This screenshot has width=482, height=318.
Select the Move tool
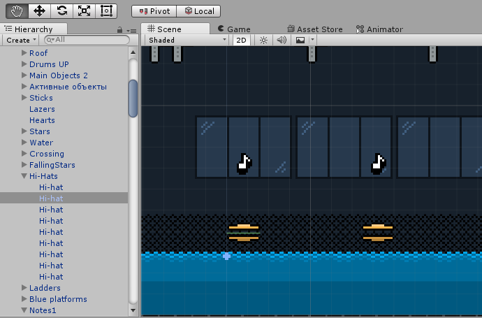point(39,11)
